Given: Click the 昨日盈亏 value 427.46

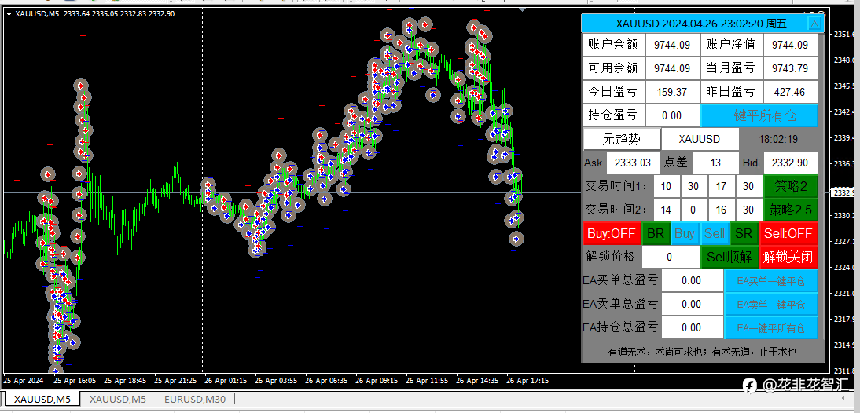Looking at the screenshot, I should point(790,92).
